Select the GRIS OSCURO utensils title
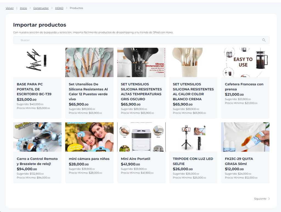This screenshot has width=281, height=212. (x=141, y=92)
